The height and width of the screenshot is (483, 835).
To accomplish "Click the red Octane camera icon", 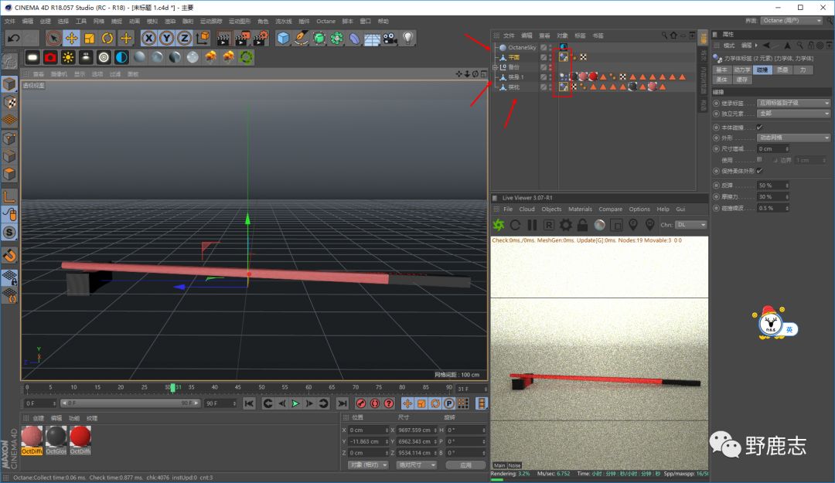I will [x=50, y=57].
